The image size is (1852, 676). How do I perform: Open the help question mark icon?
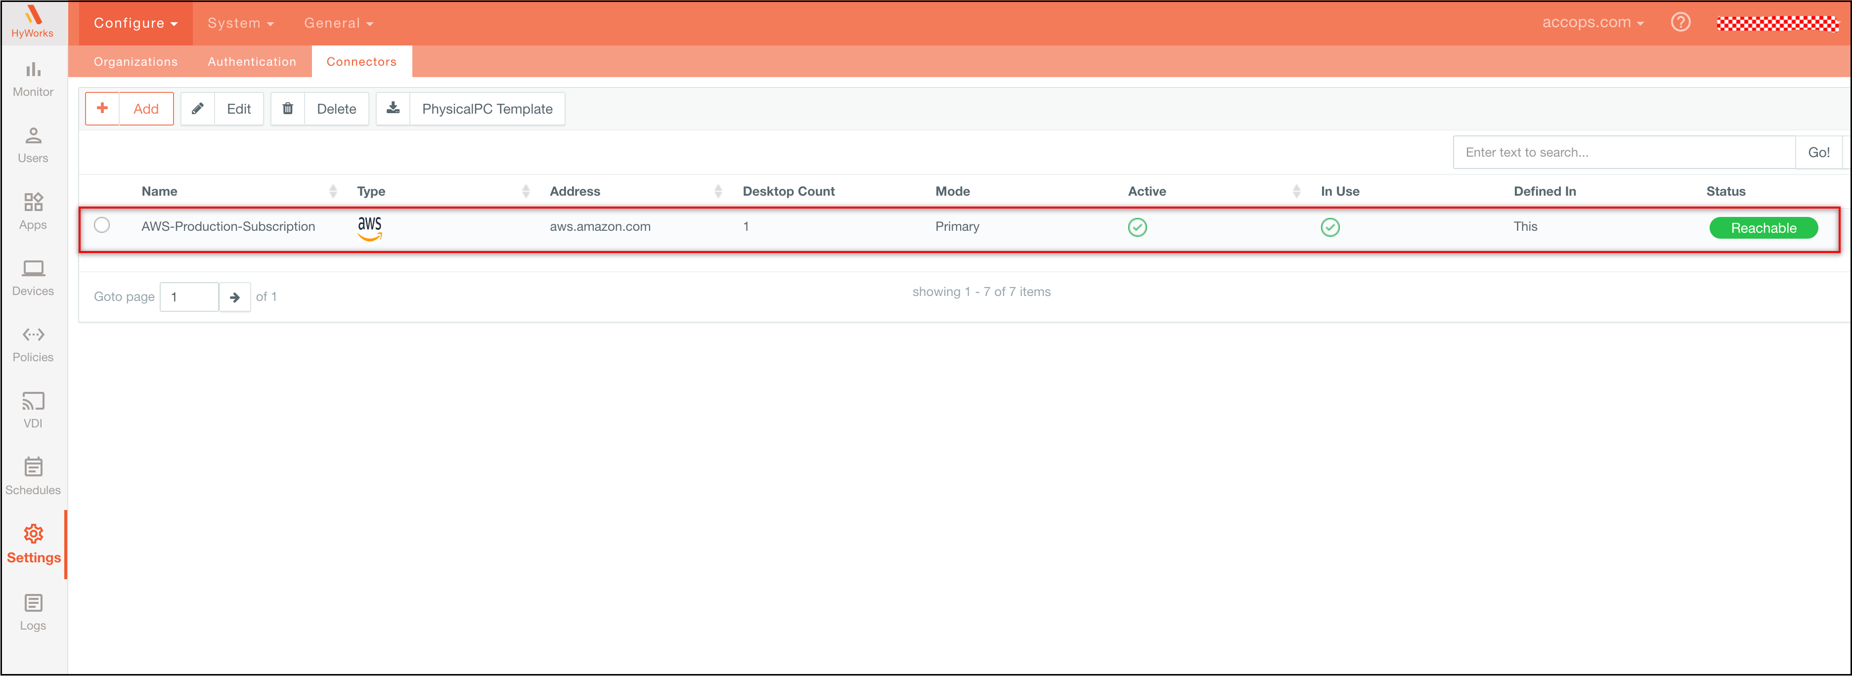pyautogui.click(x=1680, y=22)
